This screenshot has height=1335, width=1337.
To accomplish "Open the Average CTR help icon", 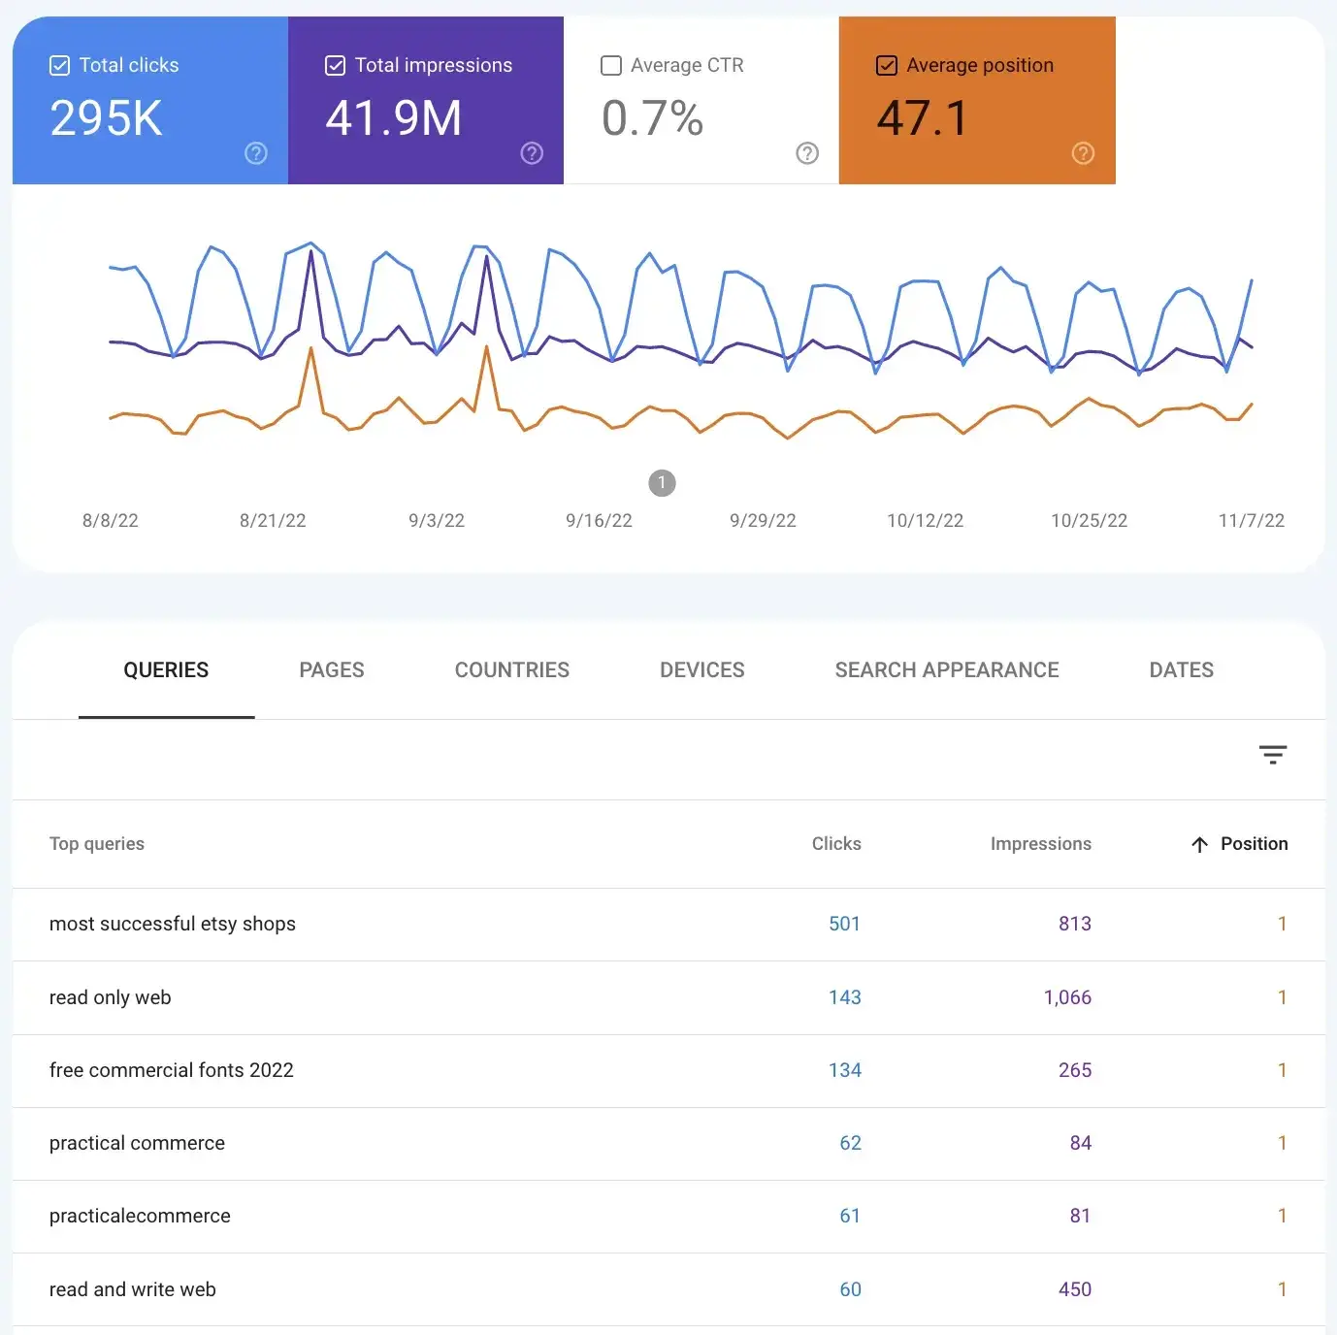I will [806, 153].
